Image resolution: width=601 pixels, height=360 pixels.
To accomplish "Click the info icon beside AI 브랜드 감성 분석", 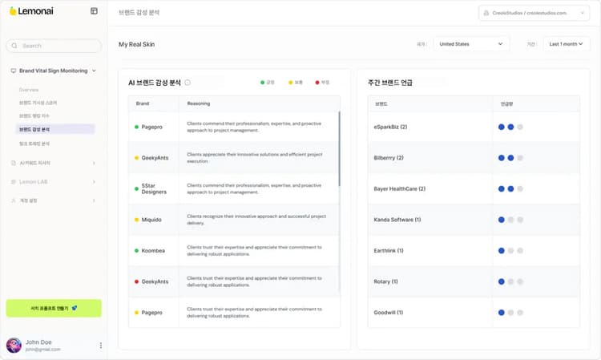I will pos(188,82).
